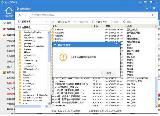Go forward with the right arrow

(x=26, y=15)
